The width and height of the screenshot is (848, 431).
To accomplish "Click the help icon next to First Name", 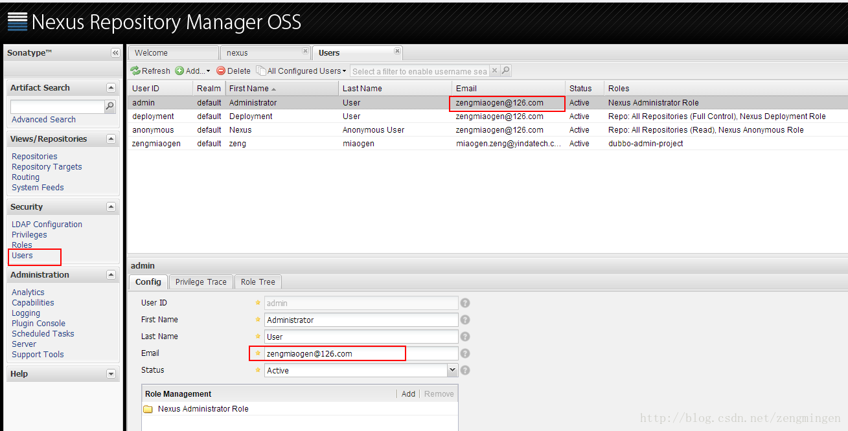I will pos(465,320).
